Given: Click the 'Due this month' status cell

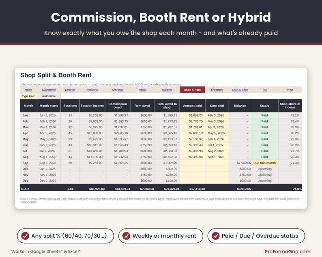Looking at the screenshot, I should pos(264,163).
